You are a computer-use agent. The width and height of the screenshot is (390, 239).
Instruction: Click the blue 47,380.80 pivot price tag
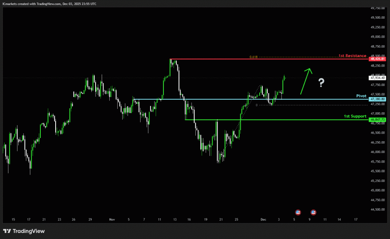point(377,99)
